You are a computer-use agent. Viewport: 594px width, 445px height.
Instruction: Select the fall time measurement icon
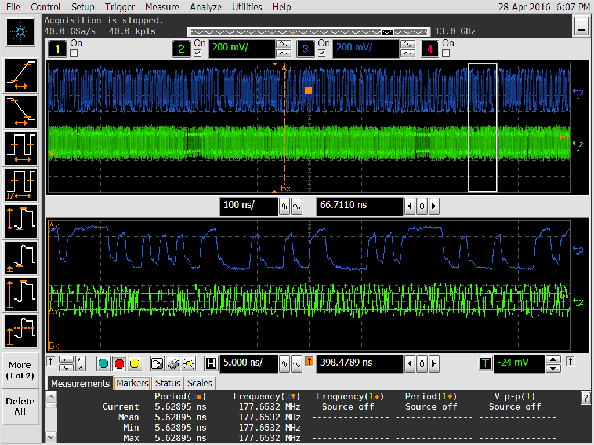(21, 112)
